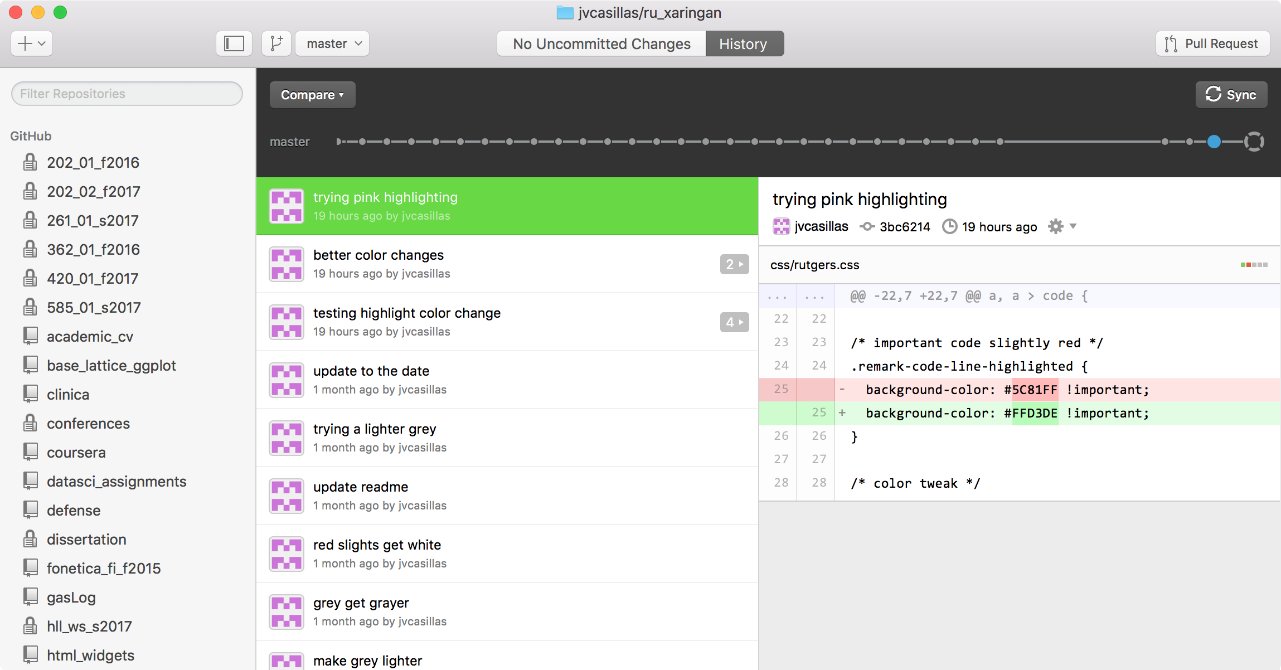Click the diff stat bar for css/rutgers.css
Image resolution: width=1281 pixels, height=670 pixels.
(x=1254, y=265)
